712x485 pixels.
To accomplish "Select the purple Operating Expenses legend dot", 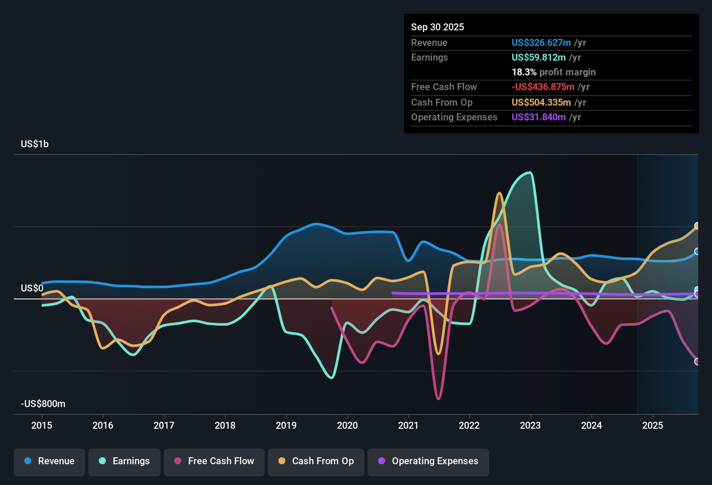I will (x=381, y=461).
